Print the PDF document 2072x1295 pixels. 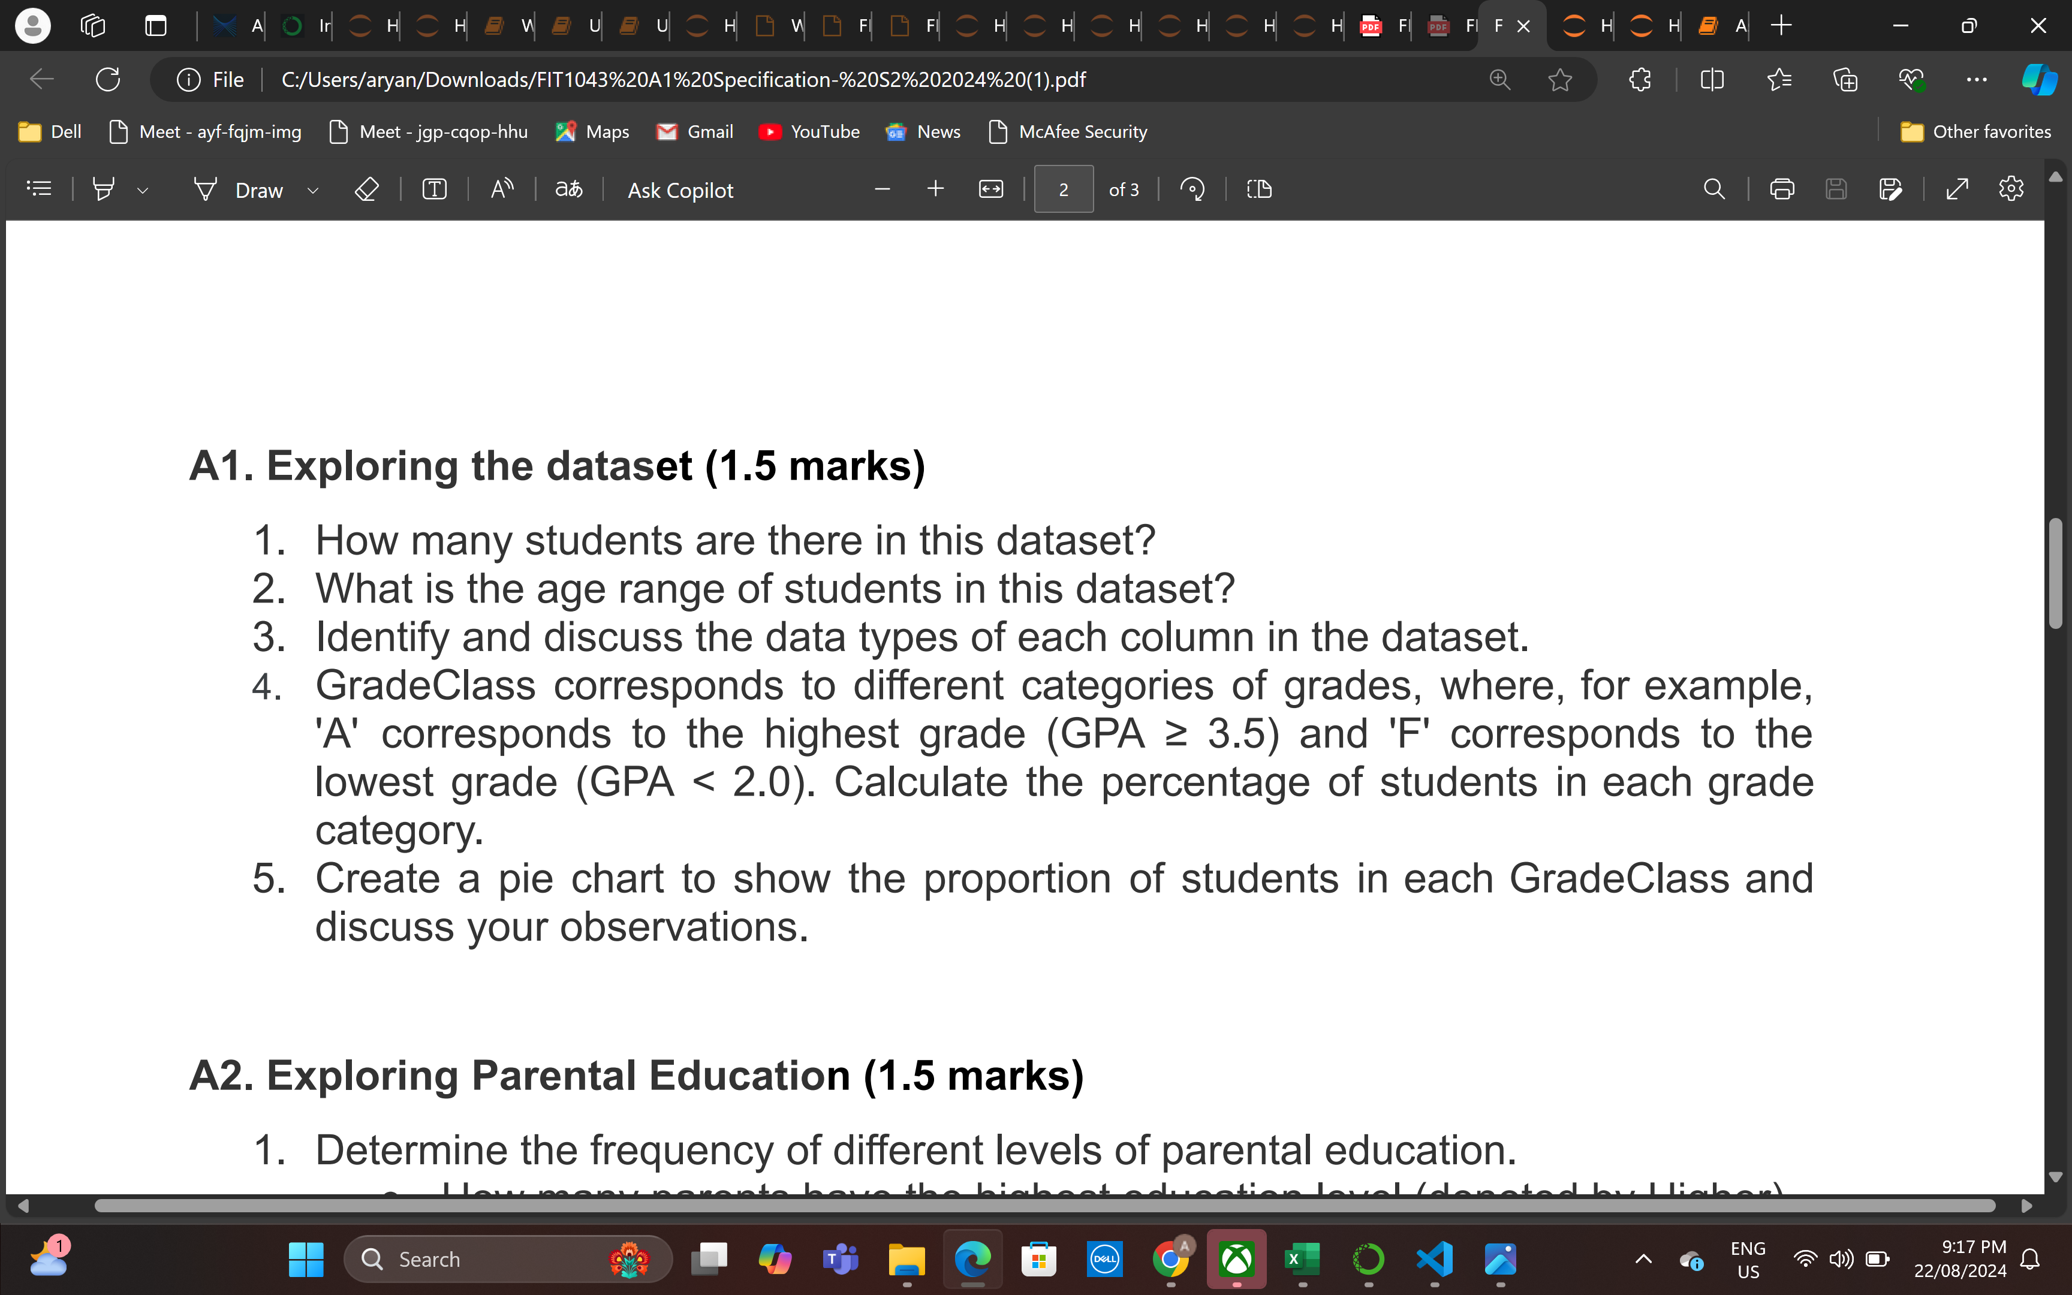[x=1782, y=189]
